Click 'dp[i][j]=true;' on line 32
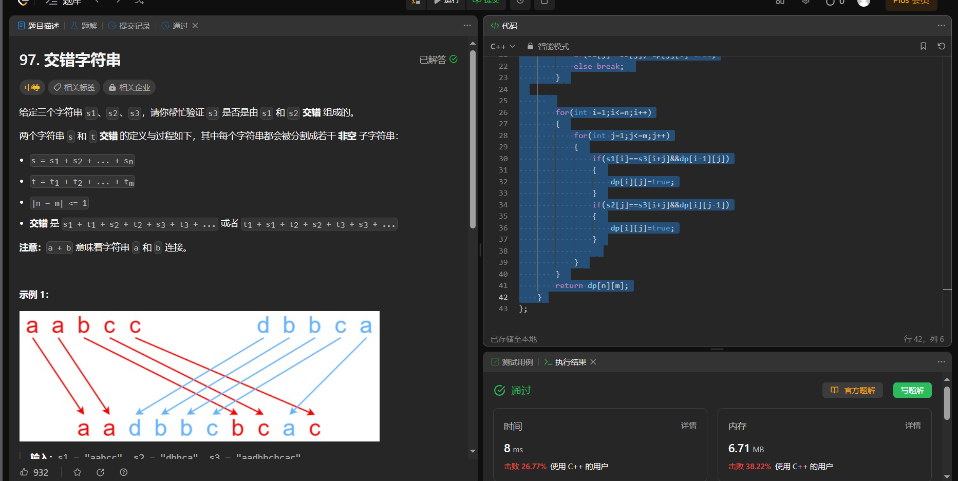Image resolution: width=958 pixels, height=481 pixels. 642,182
